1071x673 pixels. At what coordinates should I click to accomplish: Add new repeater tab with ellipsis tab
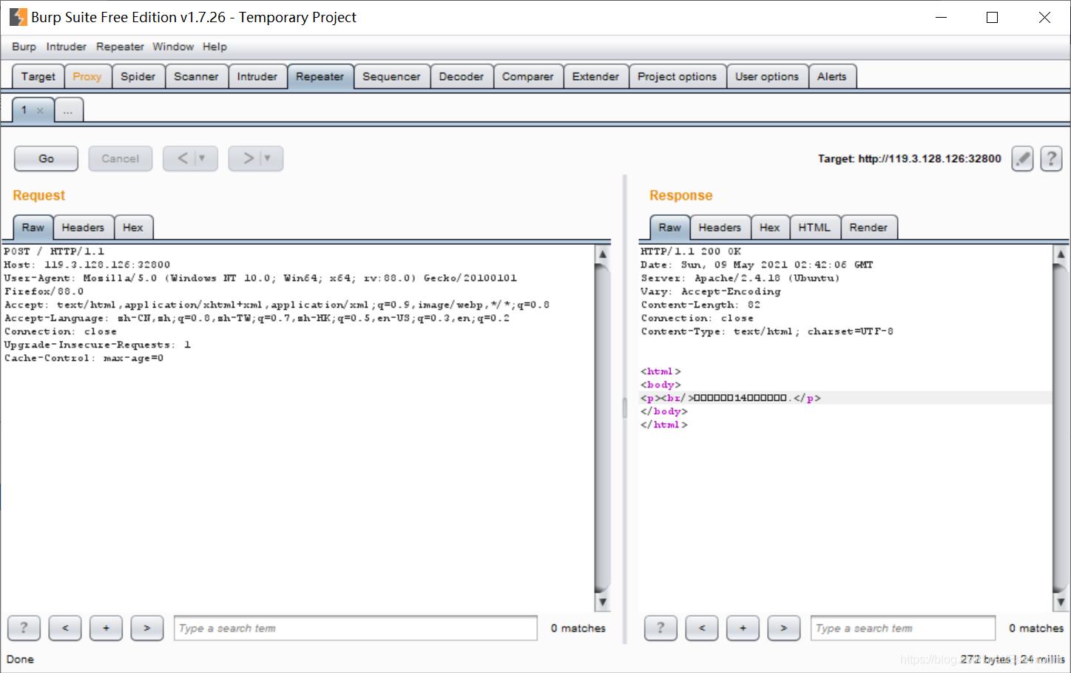[x=68, y=110]
